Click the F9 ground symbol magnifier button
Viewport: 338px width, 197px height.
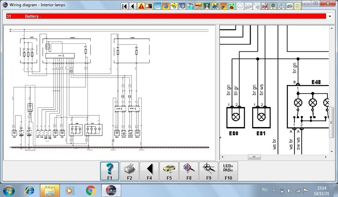(209, 171)
